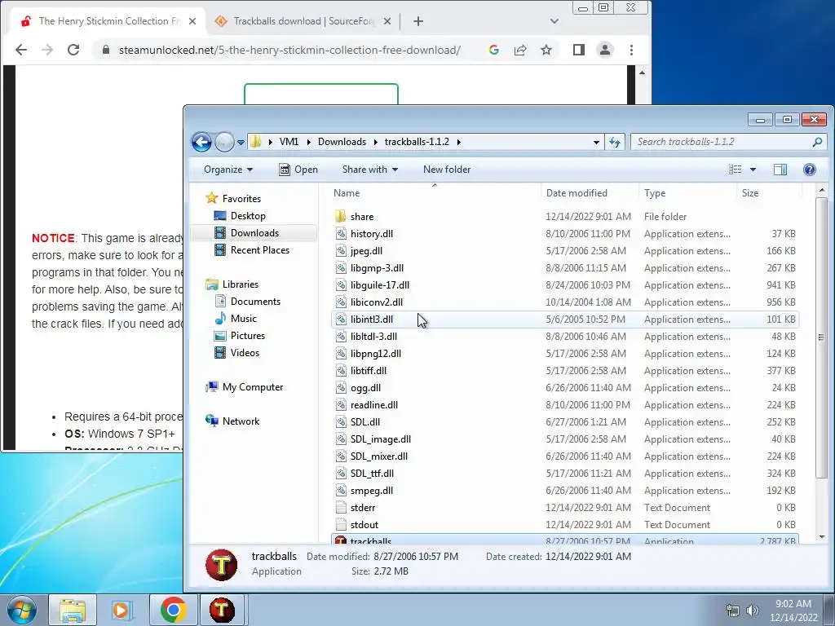The height and width of the screenshot is (626, 835).
Task: Close the Trackballs download tab
Action: 387,21
